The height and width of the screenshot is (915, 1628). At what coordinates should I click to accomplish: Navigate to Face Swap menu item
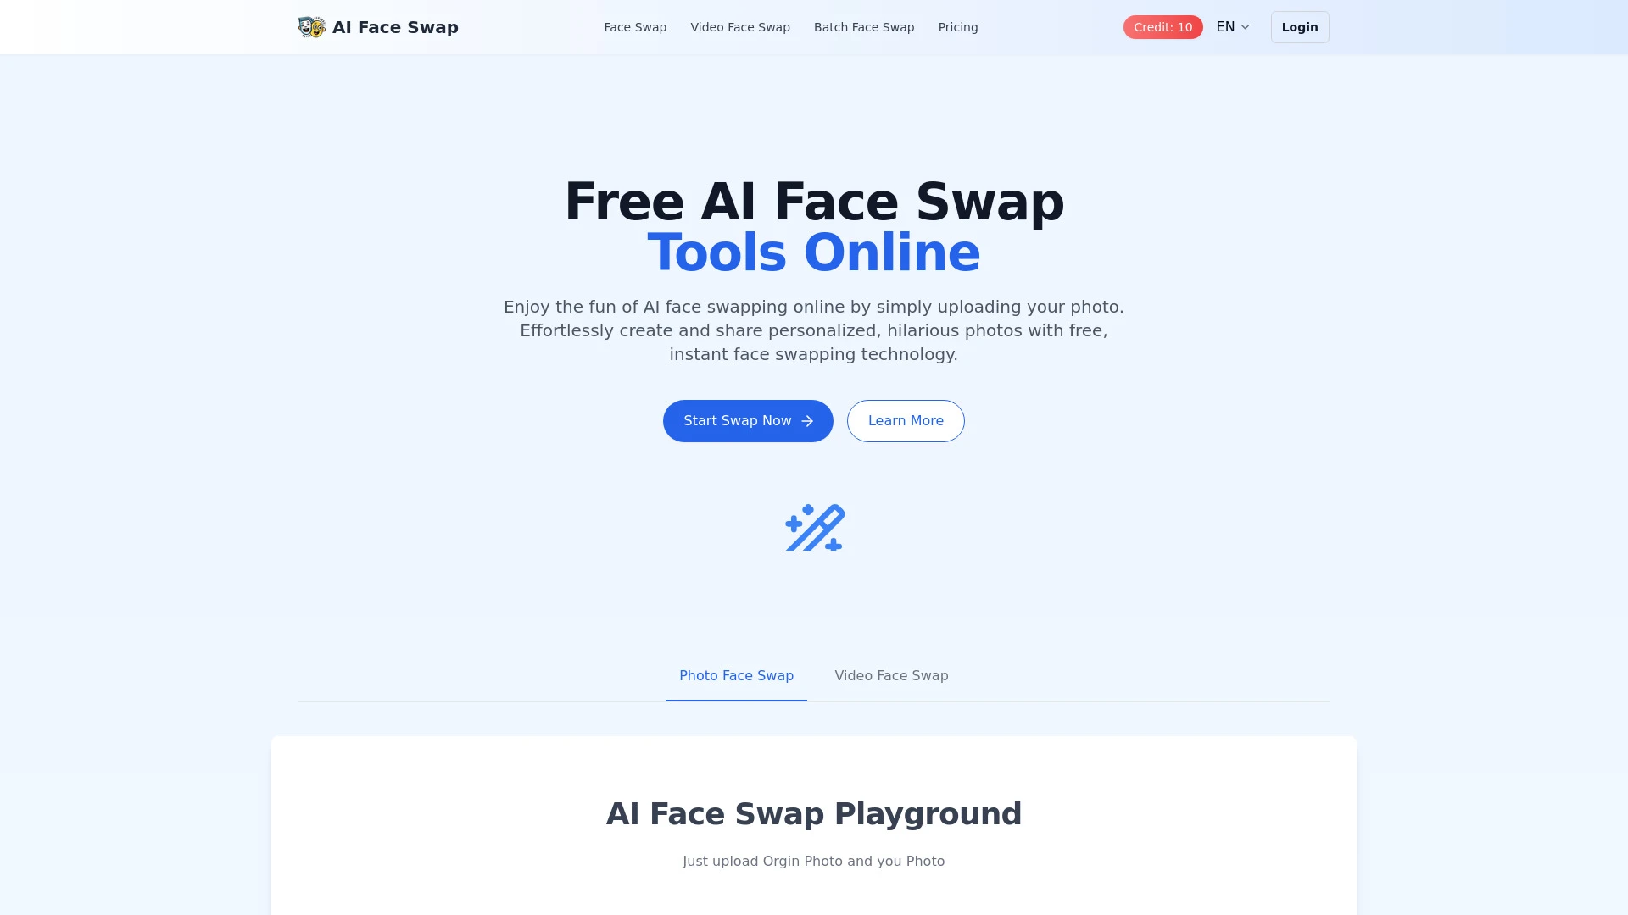(x=634, y=27)
